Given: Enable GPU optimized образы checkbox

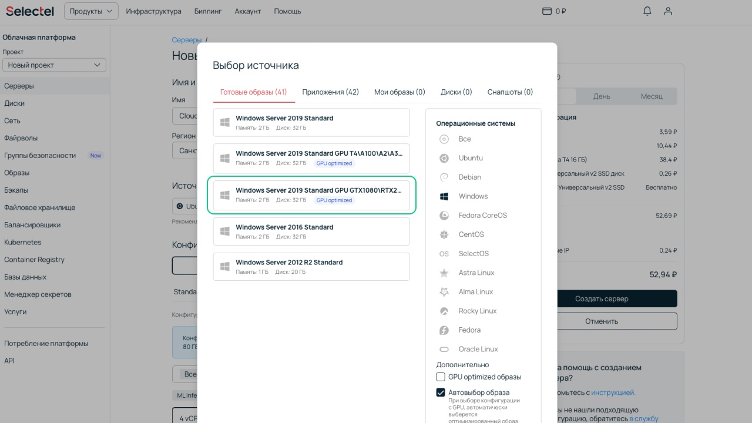Looking at the screenshot, I should click(441, 377).
